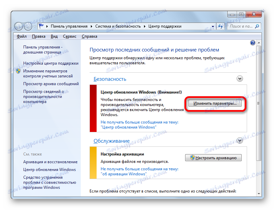
Task: Open Средство устранения проблем с совместимостью link
Action: click(49, 182)
